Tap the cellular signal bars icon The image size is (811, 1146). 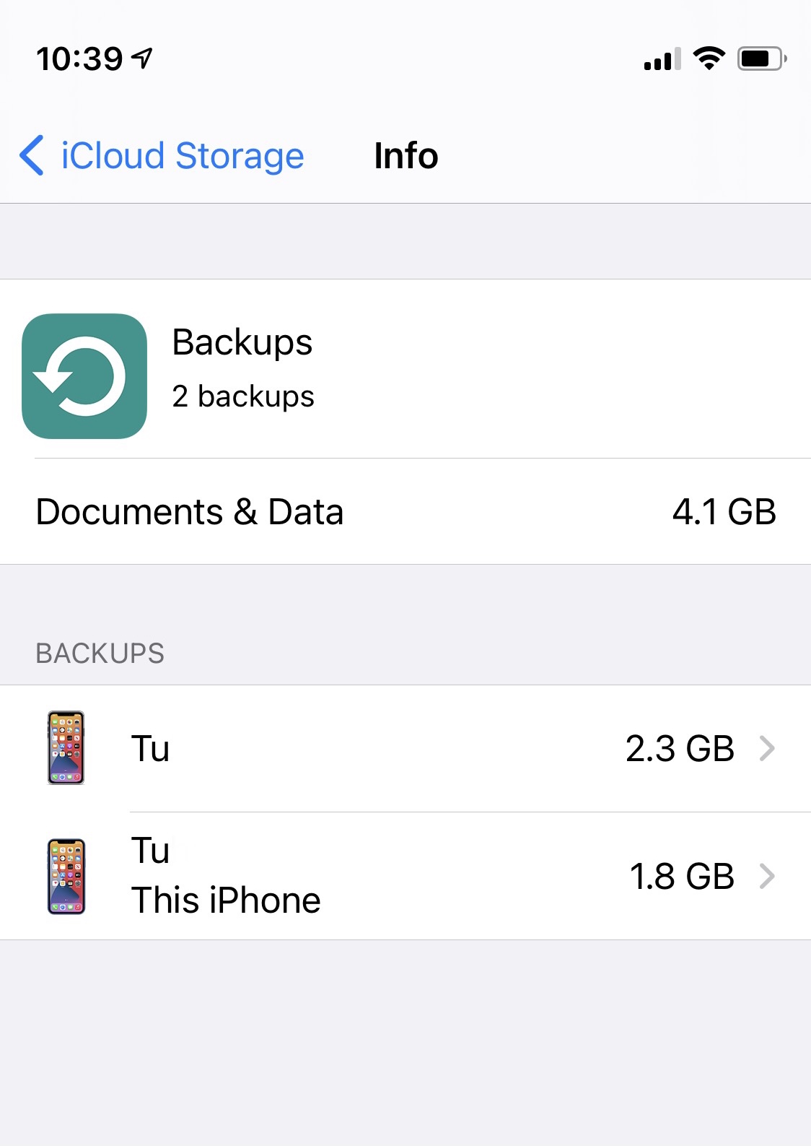tap(662, 59)
